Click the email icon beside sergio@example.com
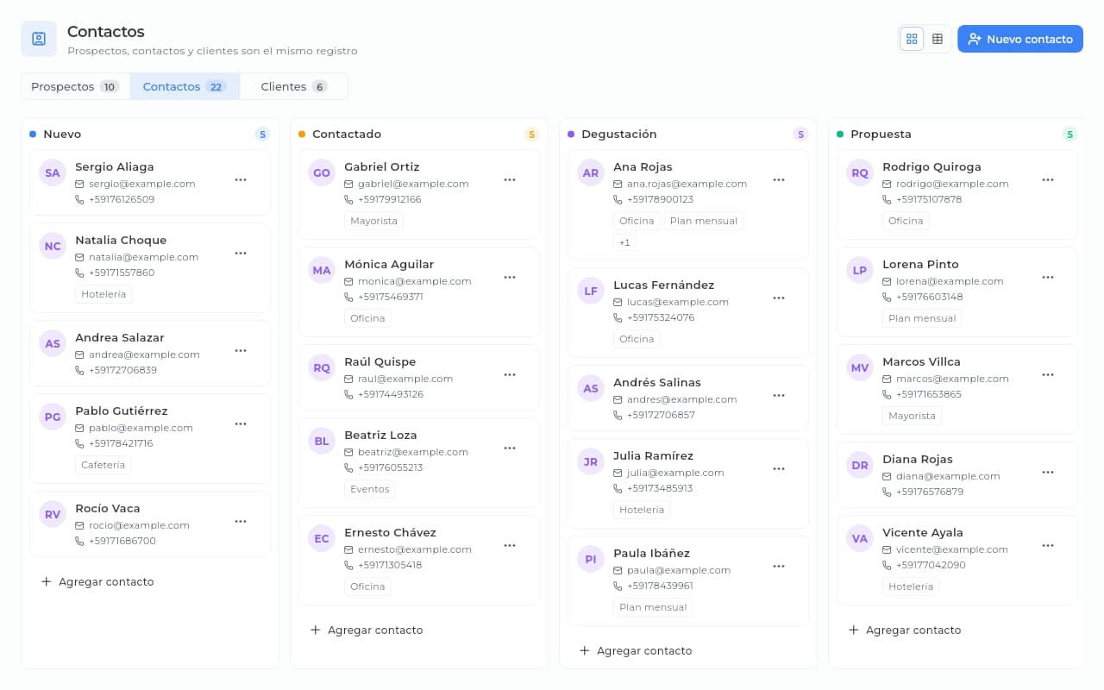Viewport: 1104px width, 690px height. tap(79, 184)
